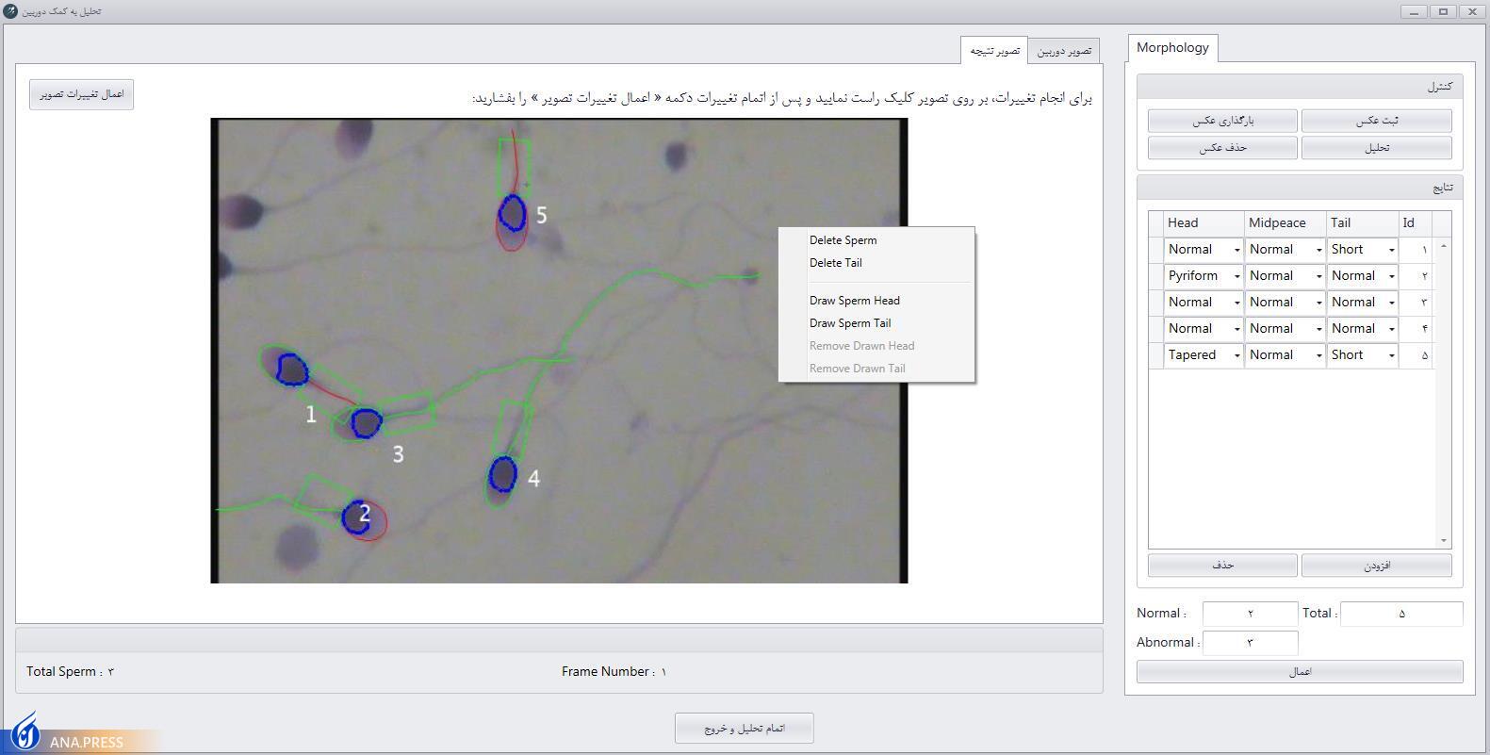Open Head dropdown showing Tapered
Viewport: 1490px width, 755px height.
[1236, 355]
